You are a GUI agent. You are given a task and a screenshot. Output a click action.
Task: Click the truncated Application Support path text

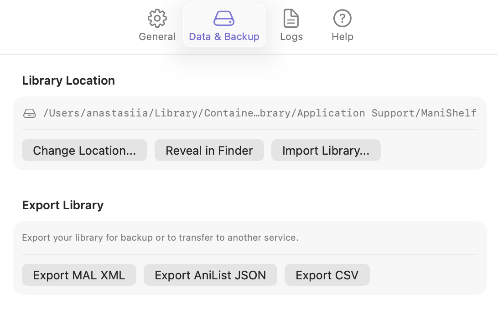click(260, 113)
